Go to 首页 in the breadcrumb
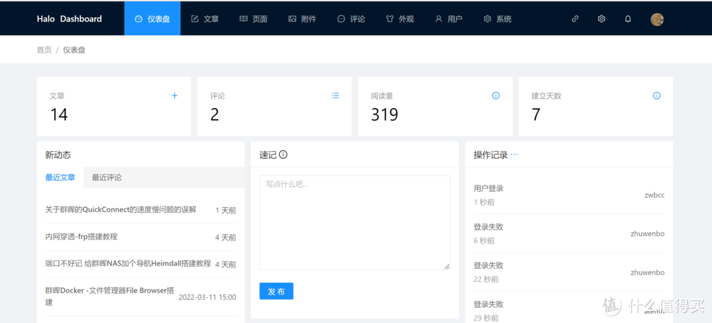The height and width of the screenshot is (323, 712). pyautogui.click(x=44, y=50)
